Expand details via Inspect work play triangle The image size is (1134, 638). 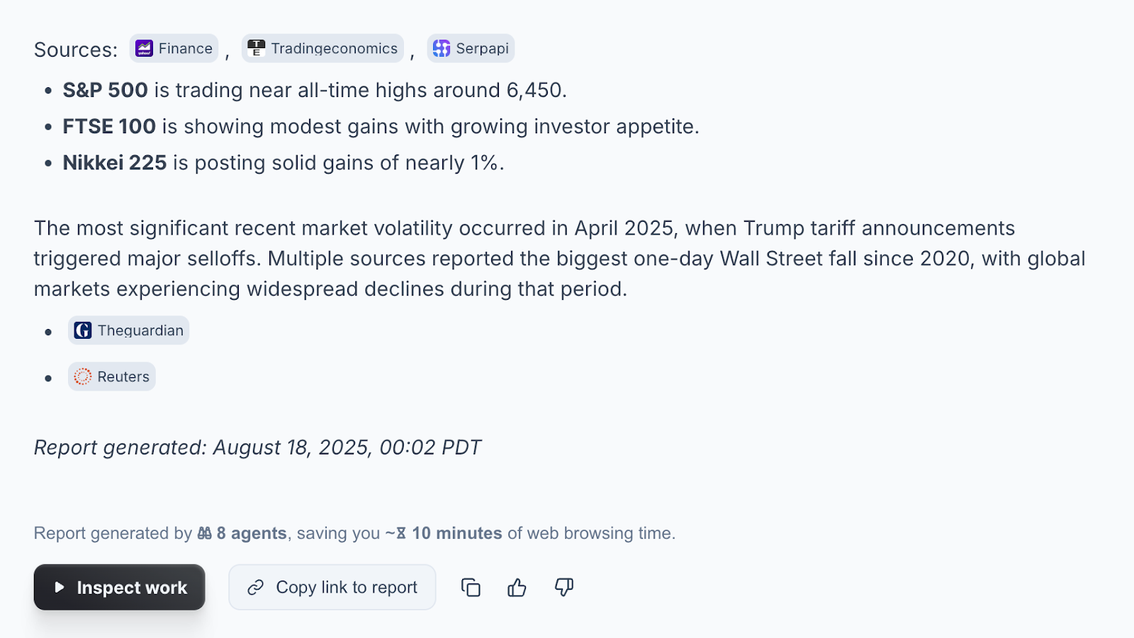(x=60, y=588)
